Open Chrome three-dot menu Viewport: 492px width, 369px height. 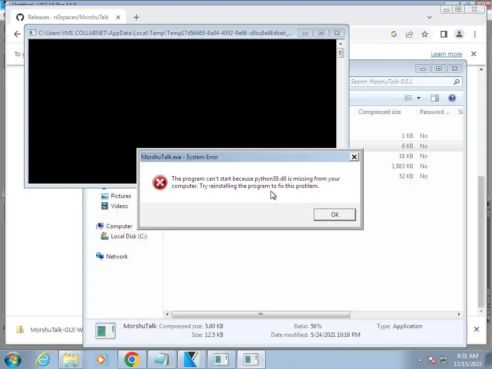point(475,34)
